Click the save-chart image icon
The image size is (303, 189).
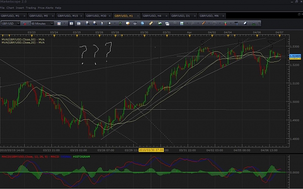(182, 23)
